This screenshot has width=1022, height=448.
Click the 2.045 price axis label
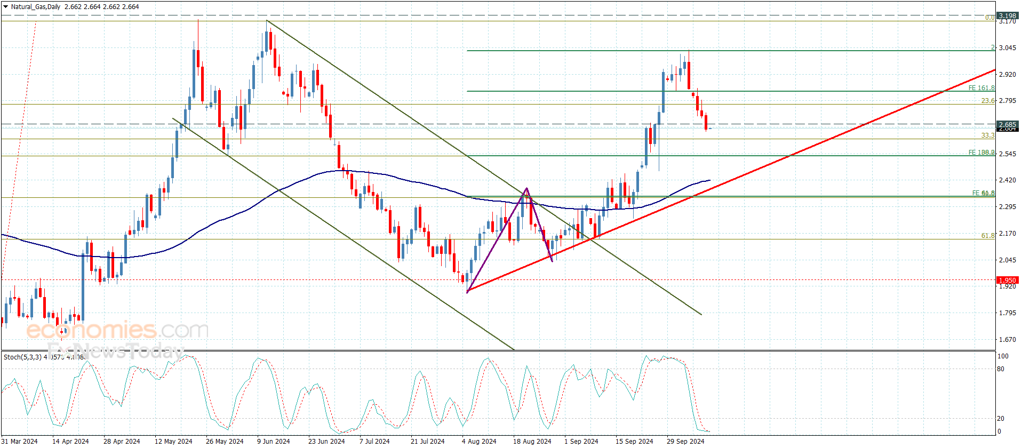pyautogui.click(x=1007, y=260)
